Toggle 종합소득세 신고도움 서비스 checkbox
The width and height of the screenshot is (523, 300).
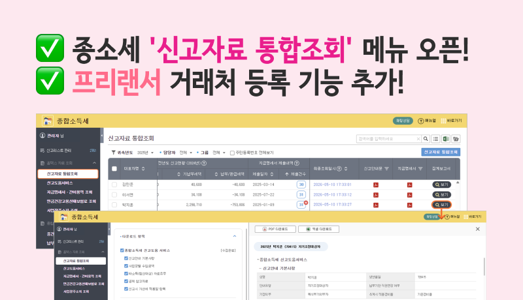pos(122,250)
